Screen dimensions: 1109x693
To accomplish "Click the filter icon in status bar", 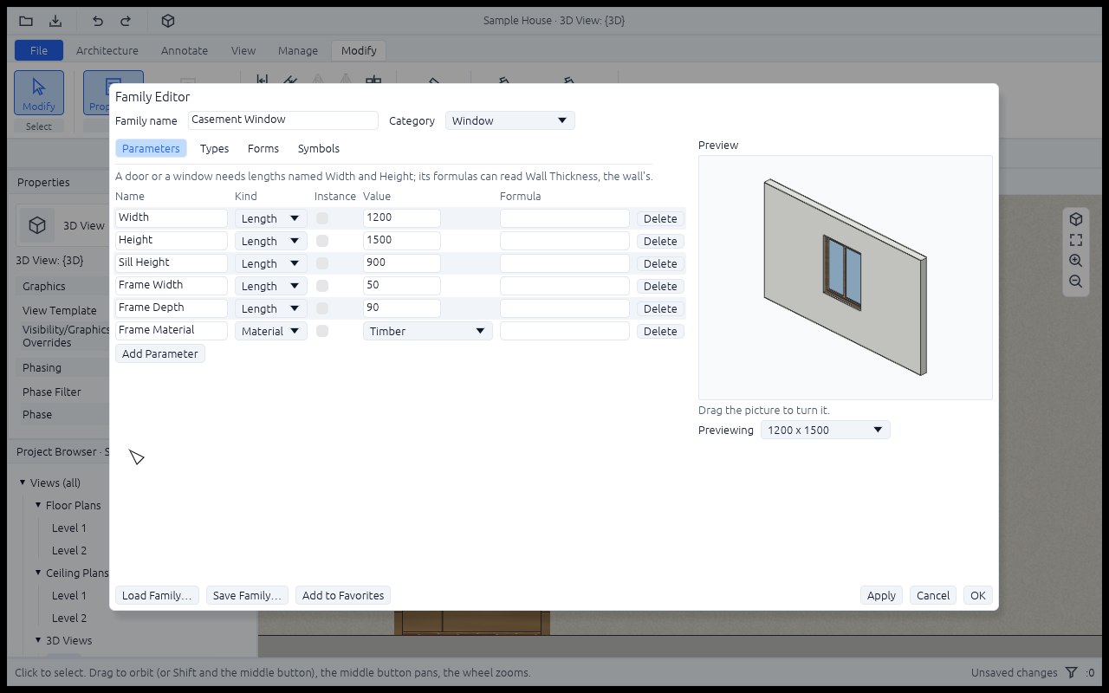I will coord(1071,672).
